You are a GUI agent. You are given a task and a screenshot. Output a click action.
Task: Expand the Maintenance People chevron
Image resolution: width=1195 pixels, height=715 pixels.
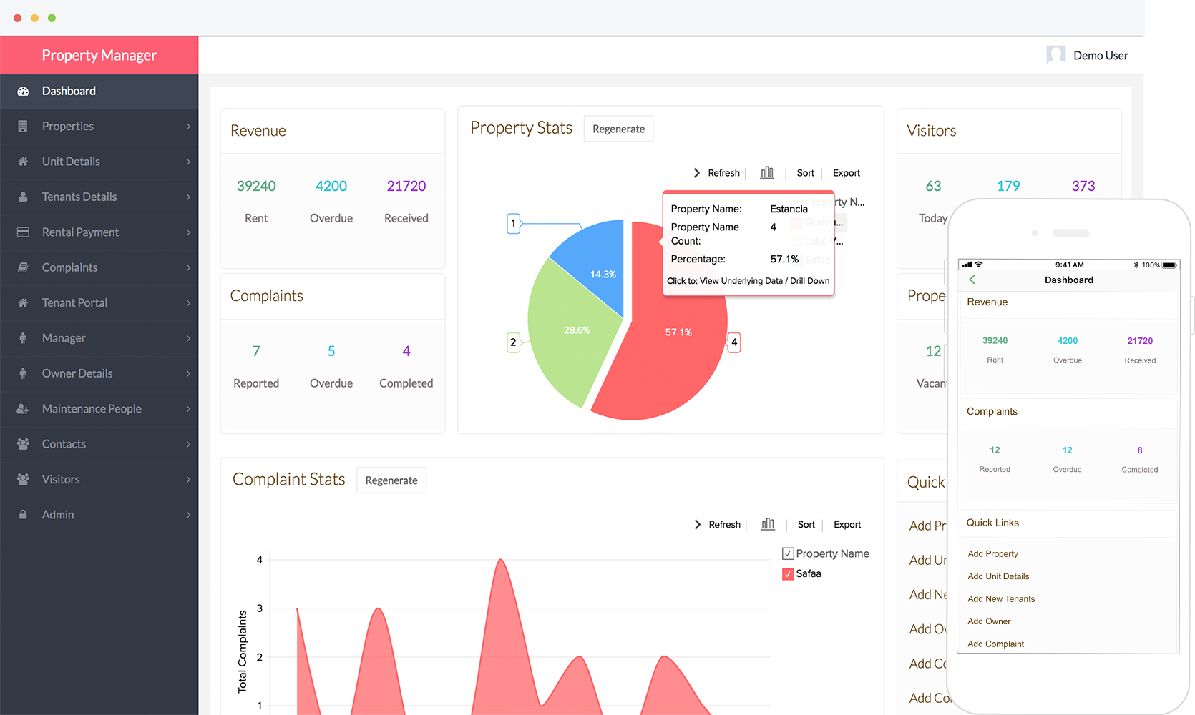188,409
